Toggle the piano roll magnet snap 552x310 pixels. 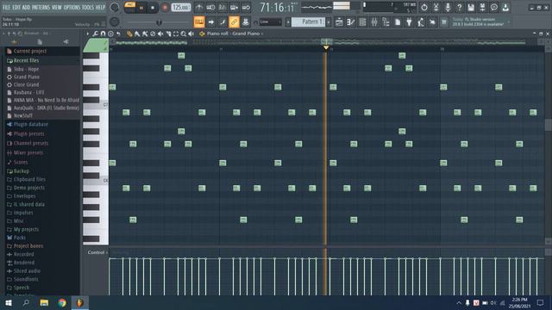point(103,34)
